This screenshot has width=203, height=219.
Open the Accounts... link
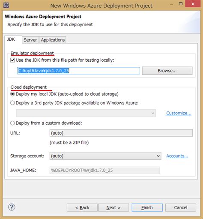(177, 156)
